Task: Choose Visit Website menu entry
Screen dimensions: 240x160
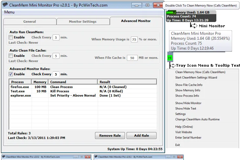Action: click(183, 132)
